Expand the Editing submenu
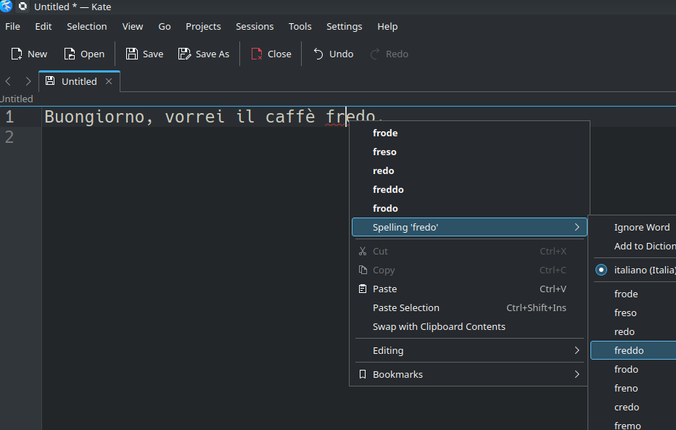Image resolution: width=676 pixels, height=430 pixels. (x=469, y=350)
